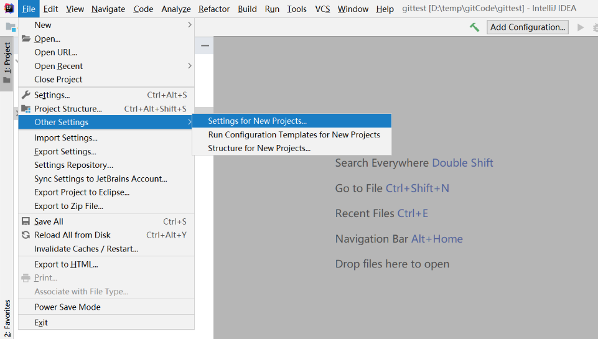Click the wrench icon beside Settings...

[x=26, y=95]
